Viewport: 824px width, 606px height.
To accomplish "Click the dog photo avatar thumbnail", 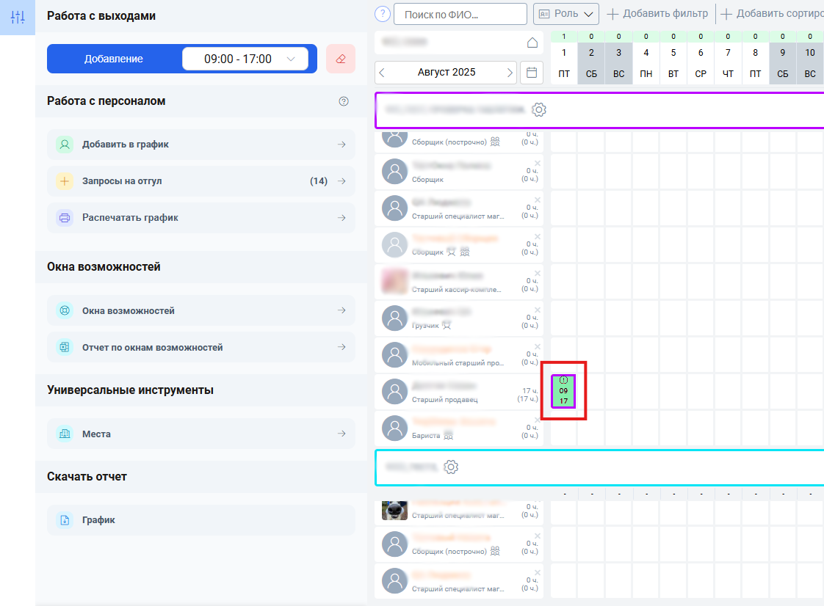I will 394,510.
